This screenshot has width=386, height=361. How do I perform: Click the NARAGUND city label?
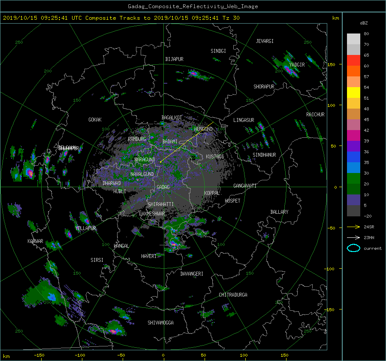pos(145,160)
